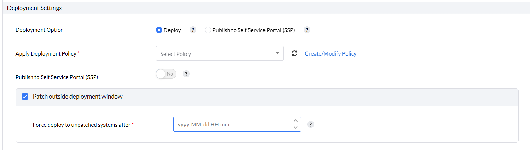The width and height of the screenshot is (530, 150).
Task: Click the Apply Deployment Policy label
Action: point(46,53)
